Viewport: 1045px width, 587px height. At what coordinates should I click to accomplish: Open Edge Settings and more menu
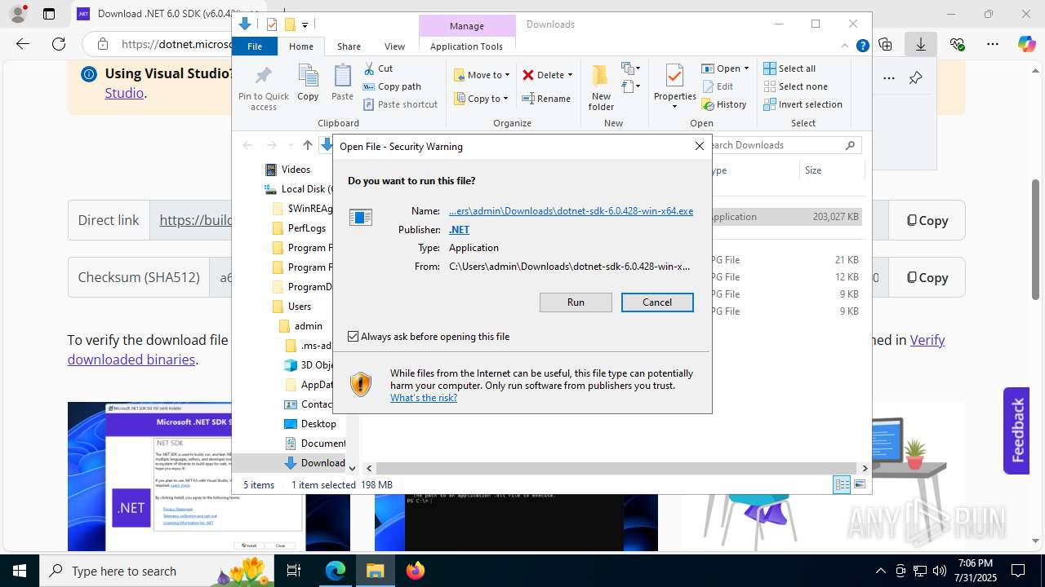[x=992, y=44]
